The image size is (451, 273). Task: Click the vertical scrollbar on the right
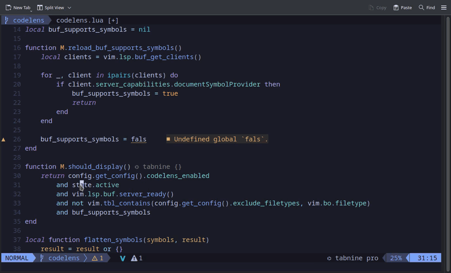coord(448,132)
